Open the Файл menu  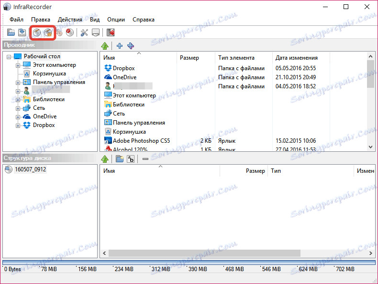point(16,20)
